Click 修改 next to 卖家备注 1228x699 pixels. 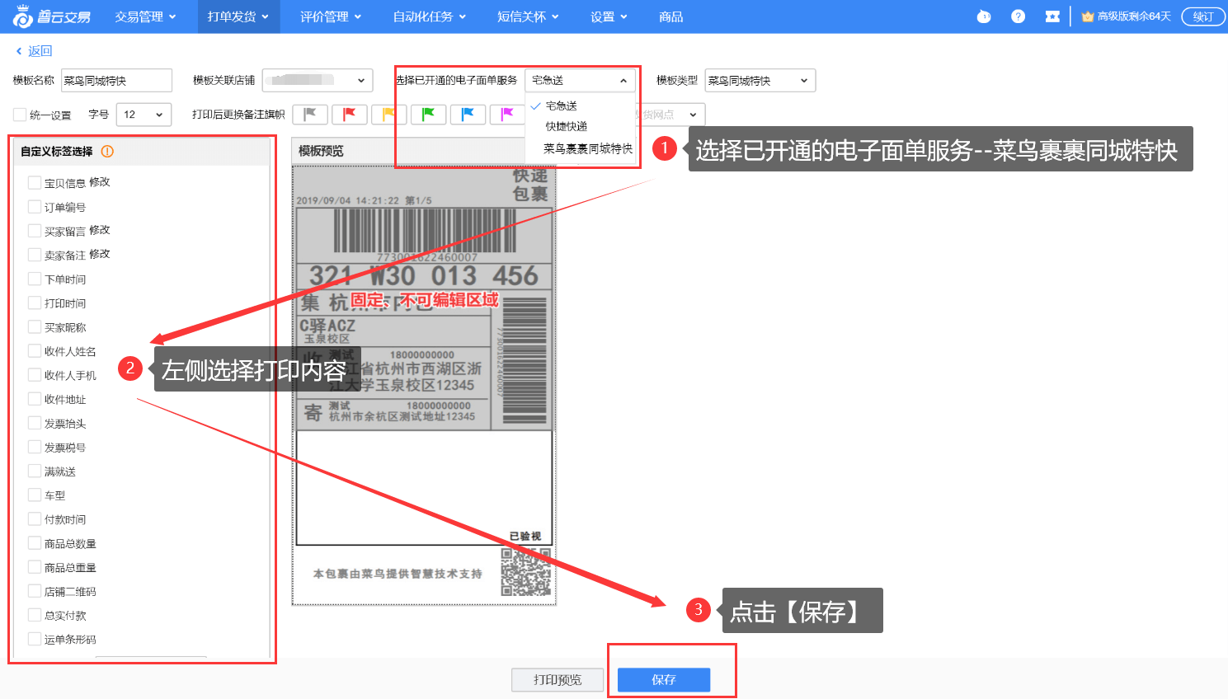pos(99,254)
